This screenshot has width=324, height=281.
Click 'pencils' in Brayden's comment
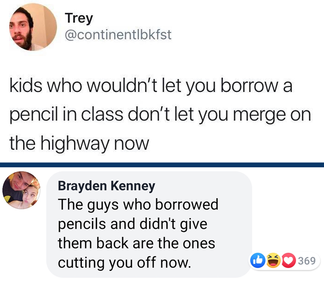click(x=82, y=225)
